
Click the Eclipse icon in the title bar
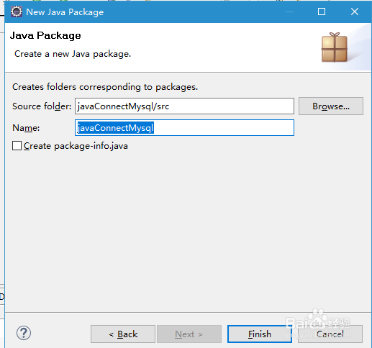click(x=17, y=12)
